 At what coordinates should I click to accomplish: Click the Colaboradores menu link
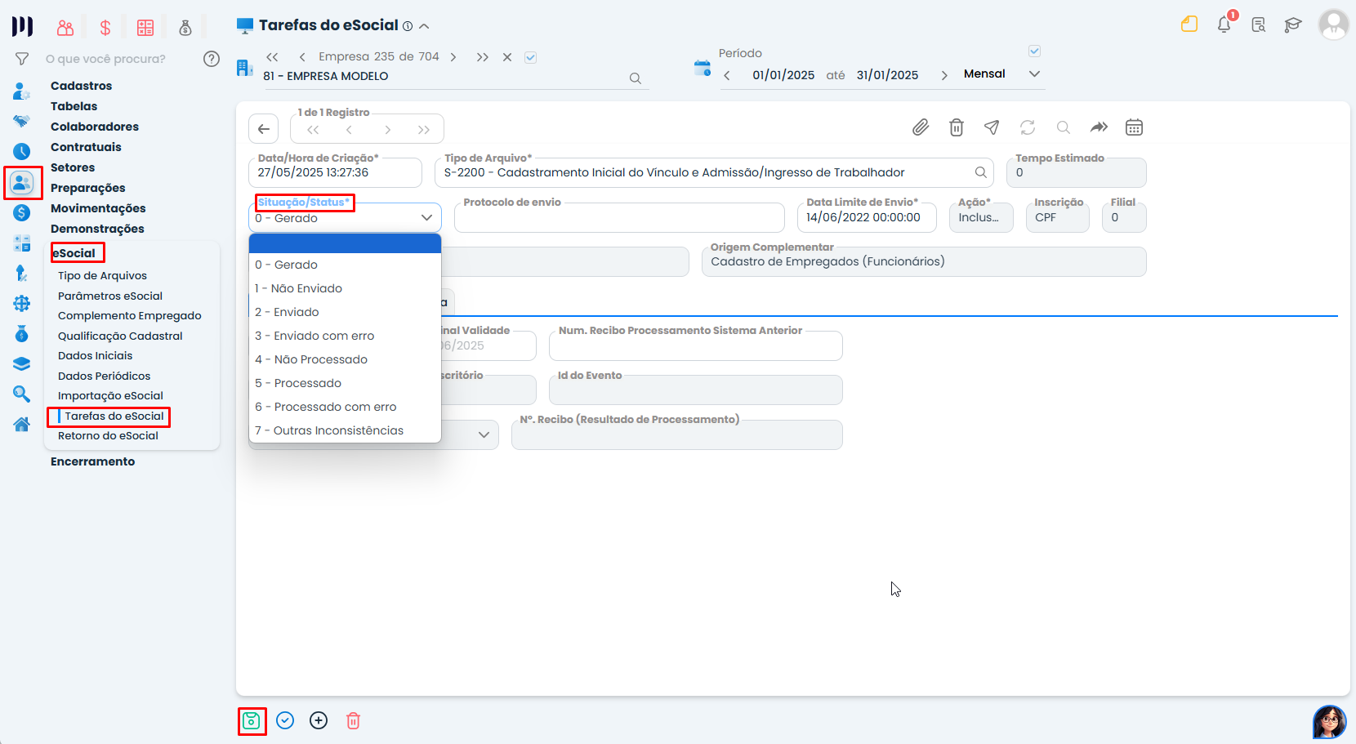click(x=95, y=127)
